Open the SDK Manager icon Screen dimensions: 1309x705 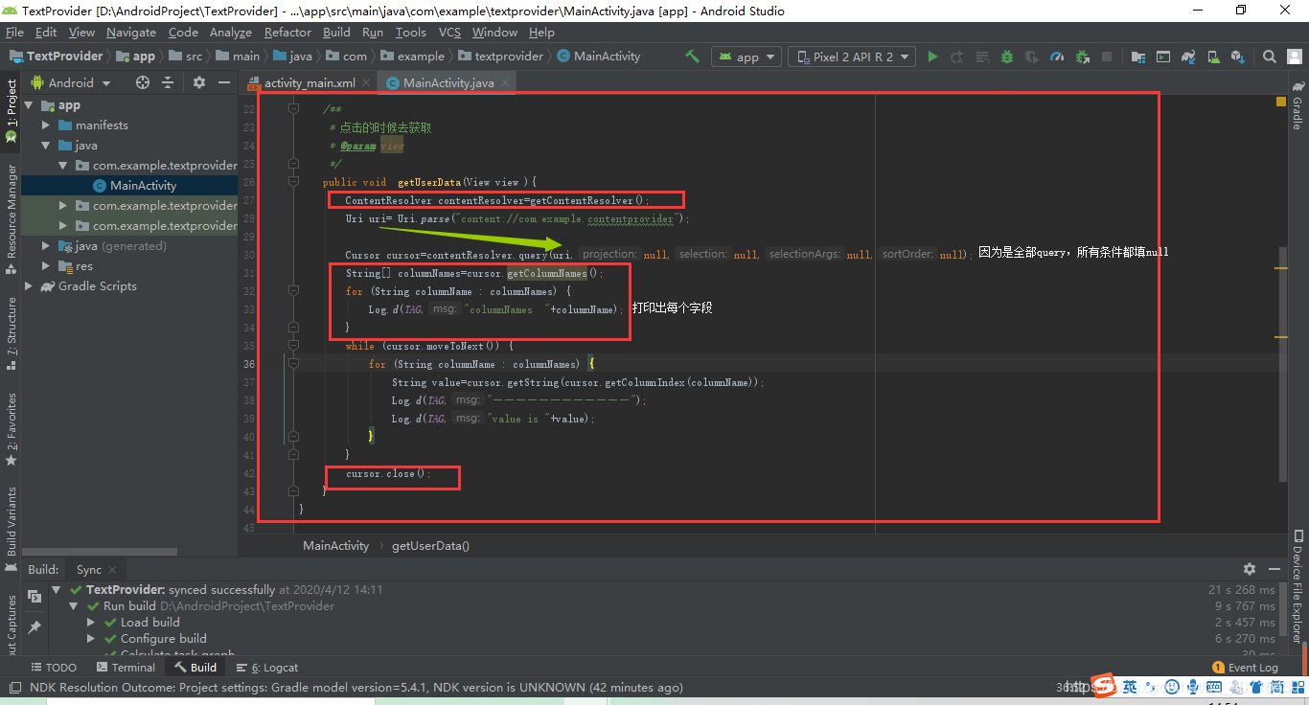click(1237, 57)
